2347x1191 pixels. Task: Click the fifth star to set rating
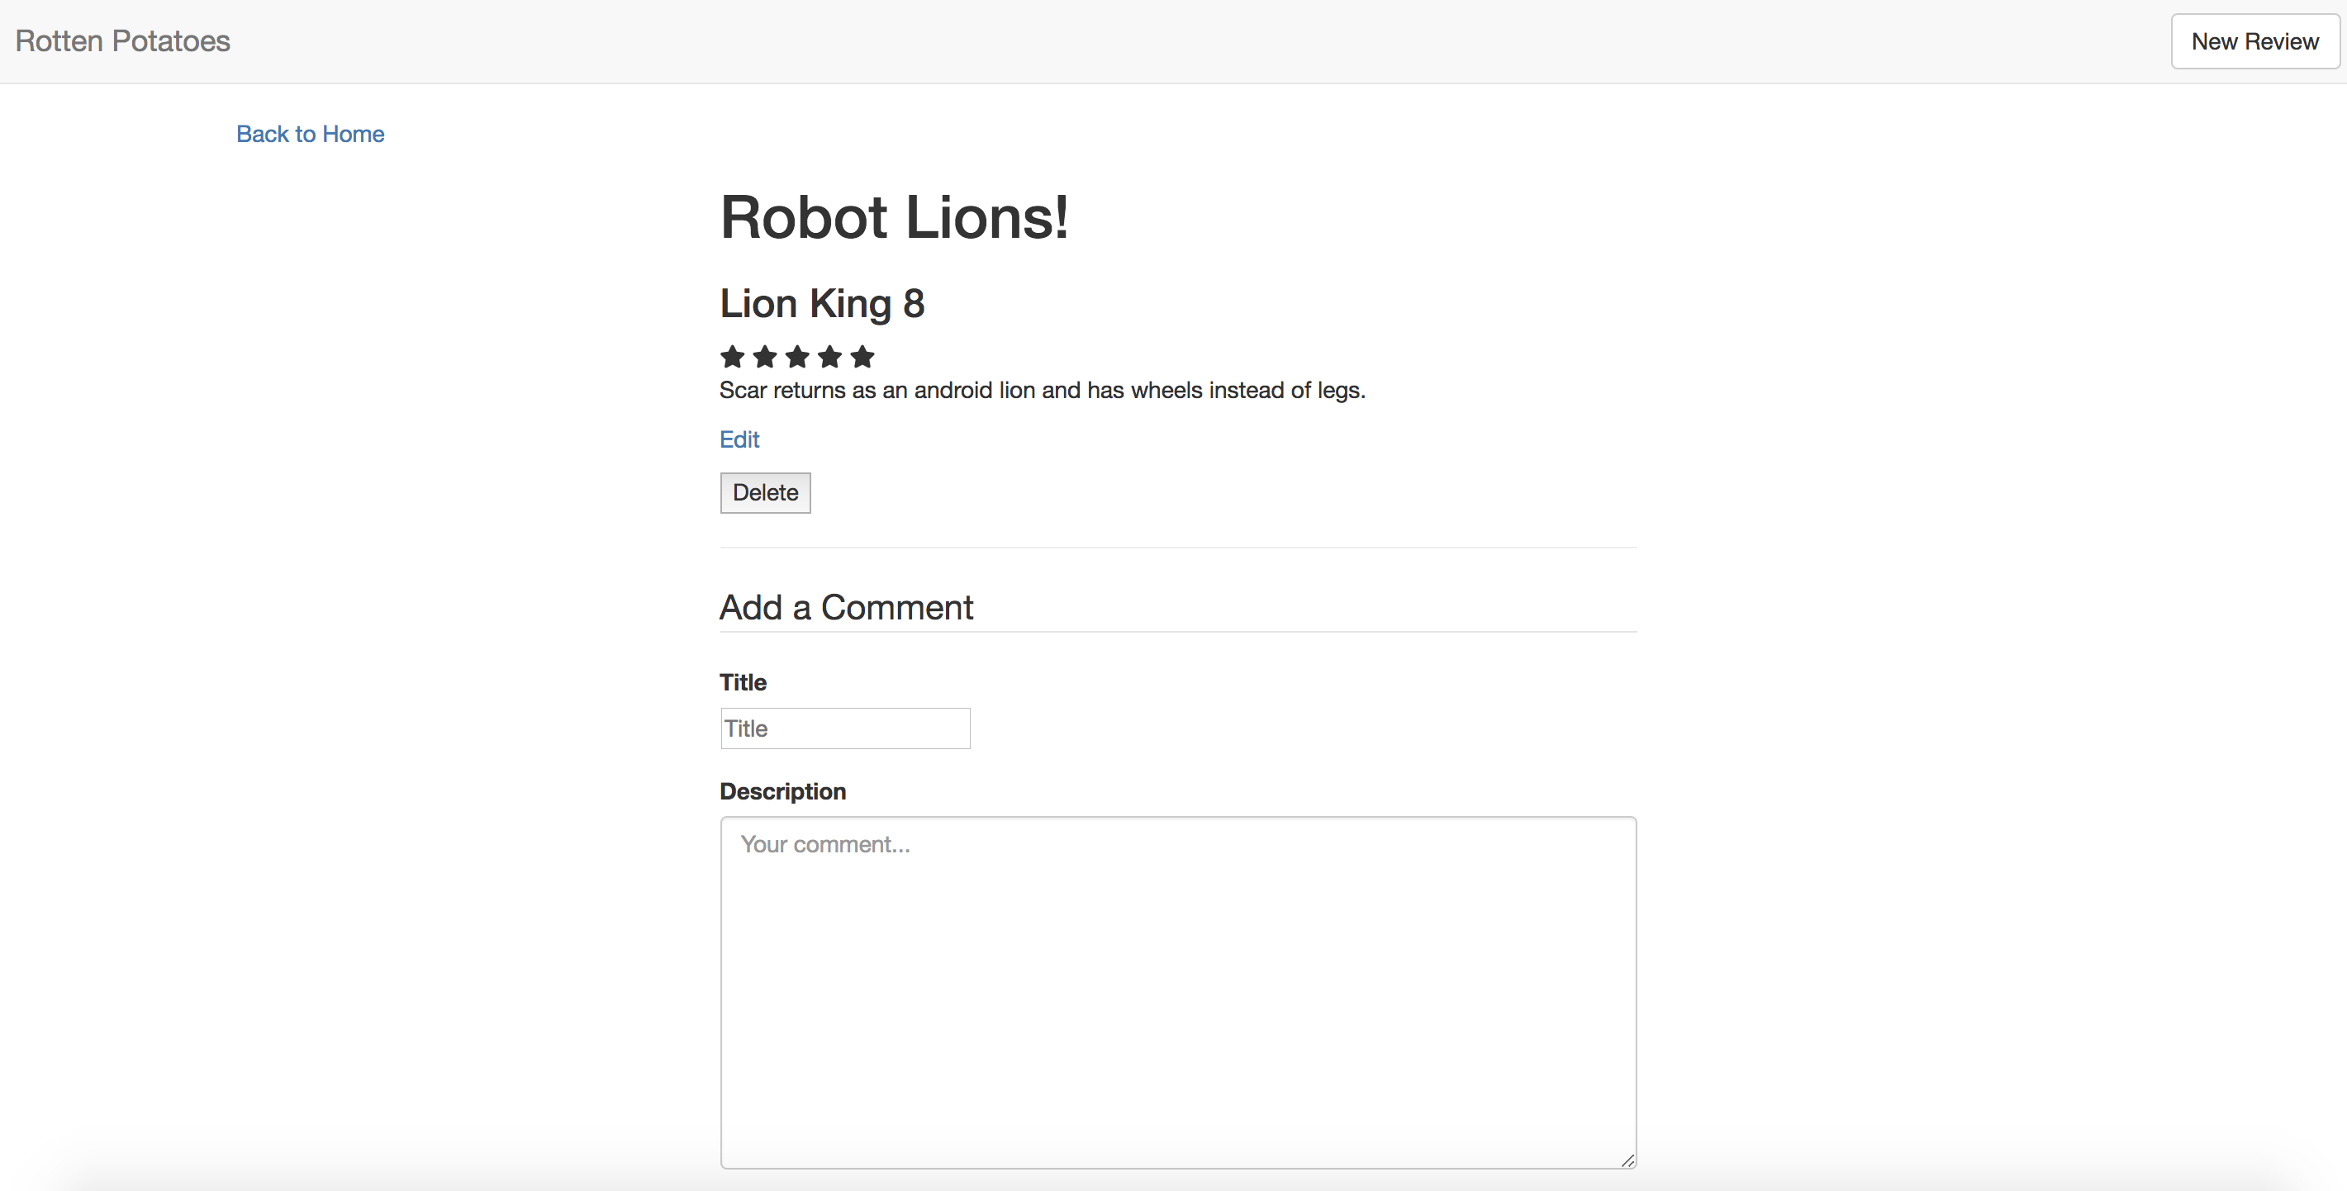point(861,357)
